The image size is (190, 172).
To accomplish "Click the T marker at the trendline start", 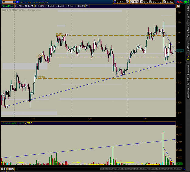I will point(8,107).
